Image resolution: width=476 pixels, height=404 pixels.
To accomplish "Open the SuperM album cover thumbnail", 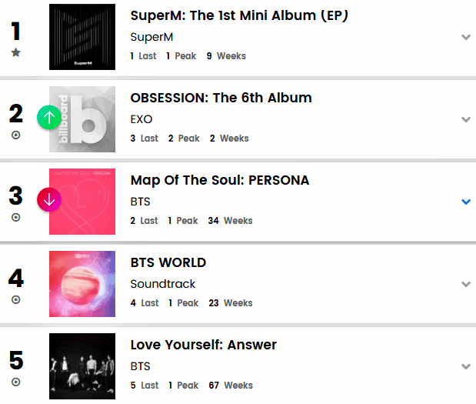I will pos(82,37).
